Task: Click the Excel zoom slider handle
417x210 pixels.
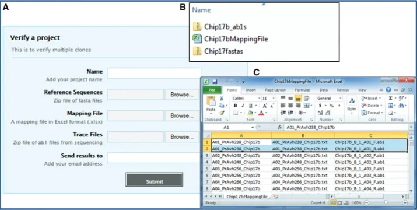Action: click(x=386, y=203)
